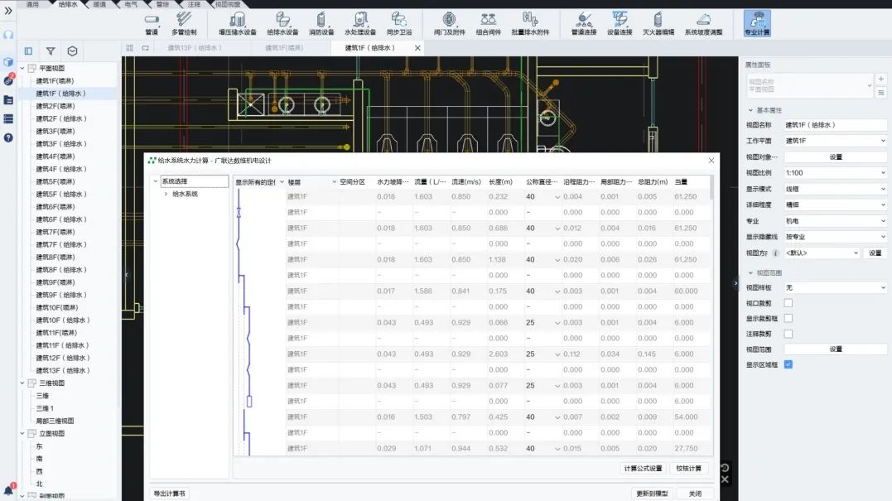
Task: Click the headset support icon in sidebar
Action: pyautogui.click(x=8, y=36)
